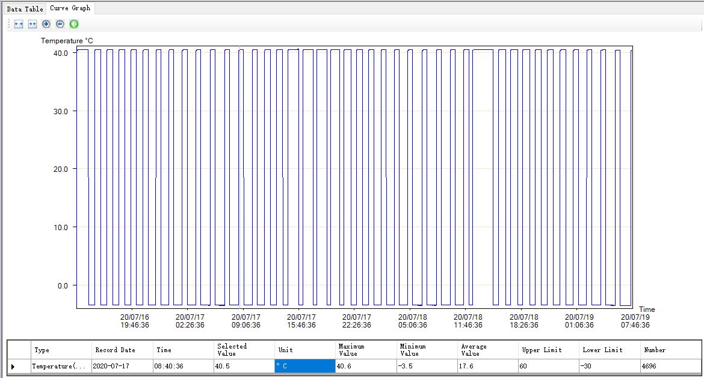Click the Type column header
Image resolution: width=704 pixels, height=378 pixels.
[61, 350]
